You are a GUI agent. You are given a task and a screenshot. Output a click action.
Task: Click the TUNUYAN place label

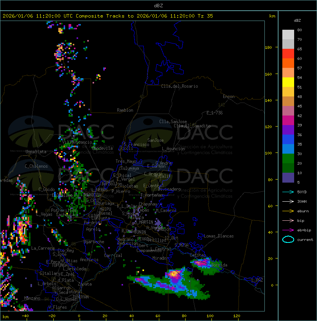[x=81, y=297]
